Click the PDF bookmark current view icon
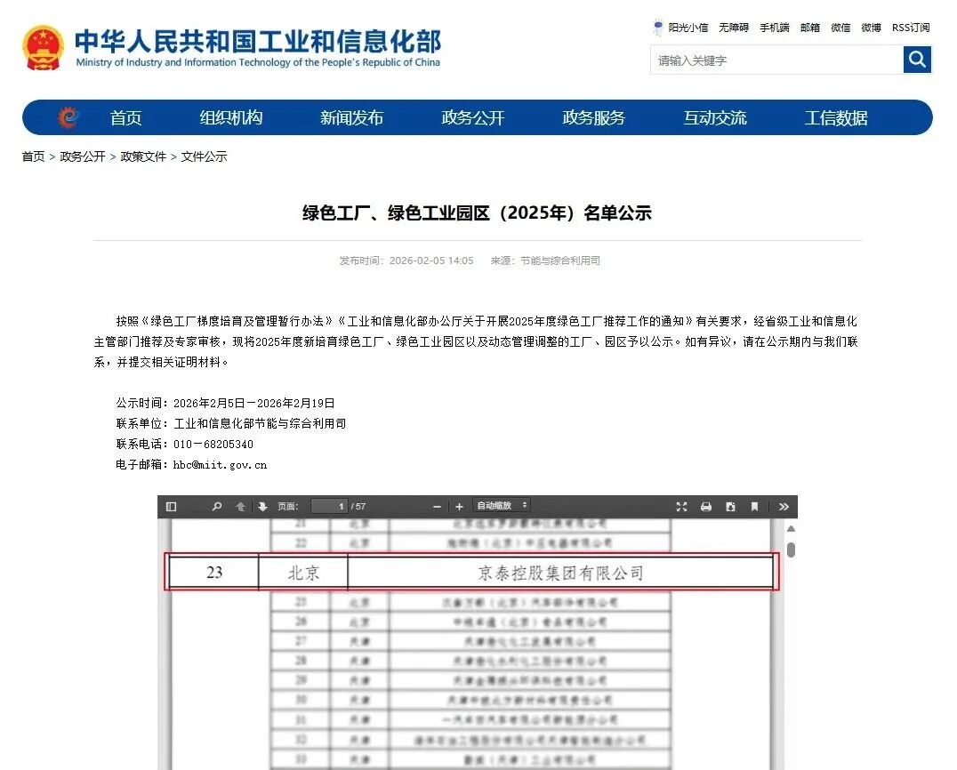957x770 pixels. [754, 507]
